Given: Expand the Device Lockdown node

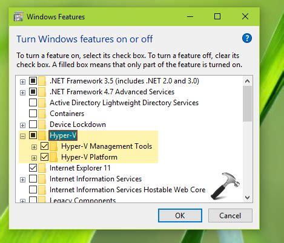Looking at the screenshot, I should 22,125.
